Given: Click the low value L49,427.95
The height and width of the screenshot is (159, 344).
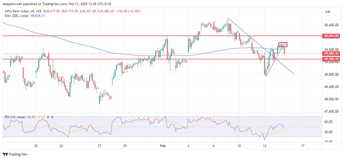Looking at the screenshot, I should (89, 11).
